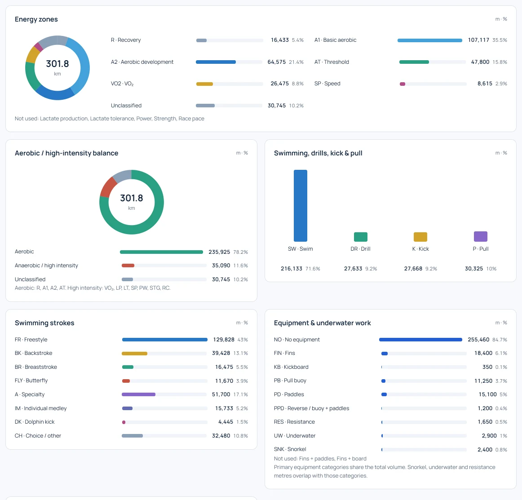Click the "AT · Threshold" label

(332, 62)
